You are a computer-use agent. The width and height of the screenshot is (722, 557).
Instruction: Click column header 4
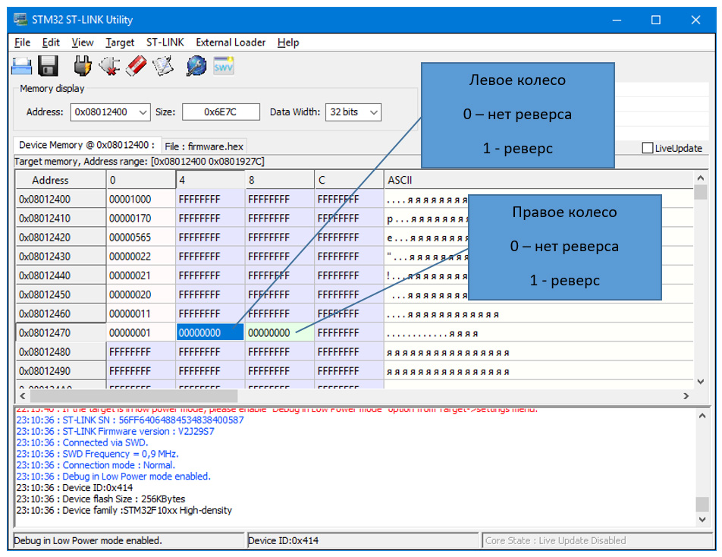[x=210, y=180]
